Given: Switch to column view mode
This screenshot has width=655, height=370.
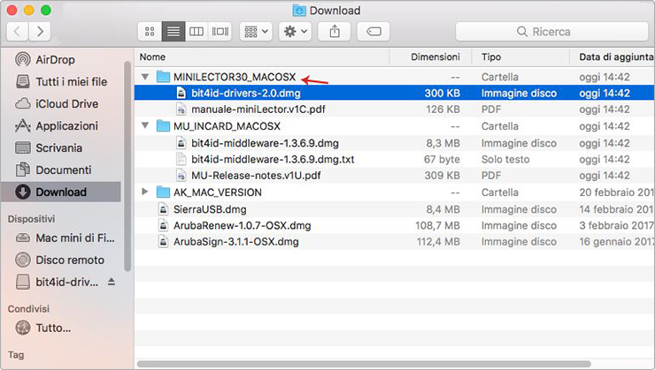Looking at the screenshot, I should [196, 32].
